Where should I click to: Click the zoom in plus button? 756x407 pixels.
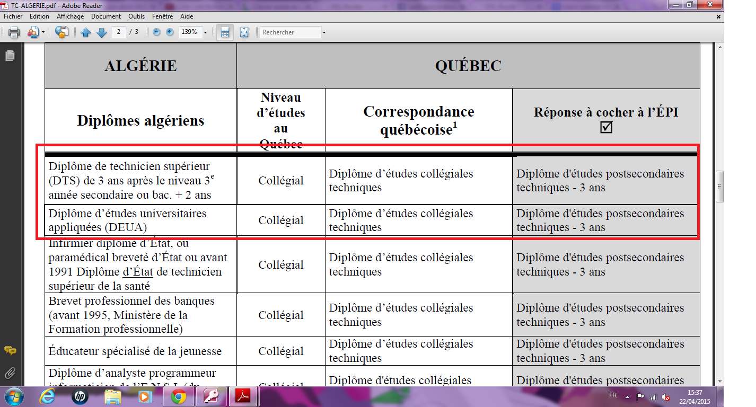tap(170, 32)
